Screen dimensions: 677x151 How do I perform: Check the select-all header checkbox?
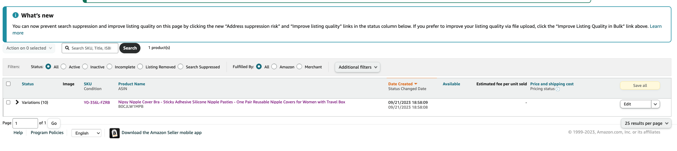[x=8, y=84]
